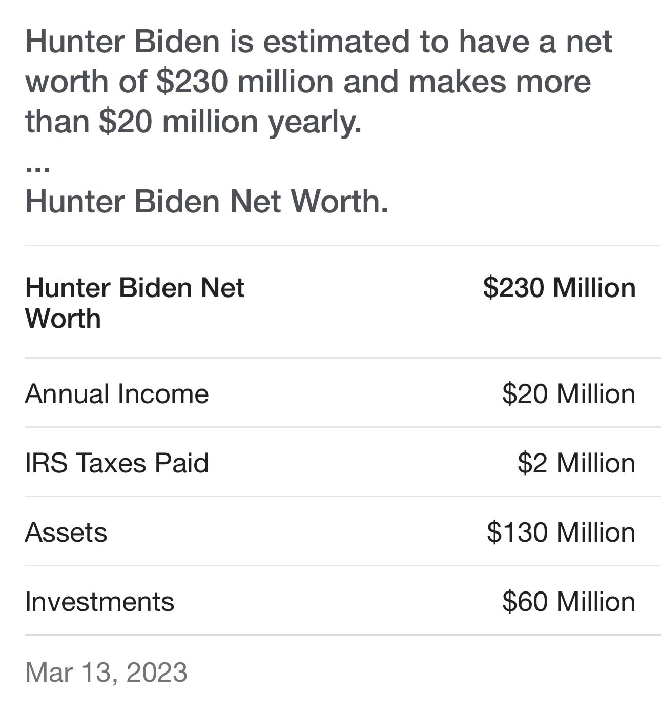This screenshot has width=661, height=711.
Task: Select the $20 Million annual income value
Action: (x=568, y=394)
